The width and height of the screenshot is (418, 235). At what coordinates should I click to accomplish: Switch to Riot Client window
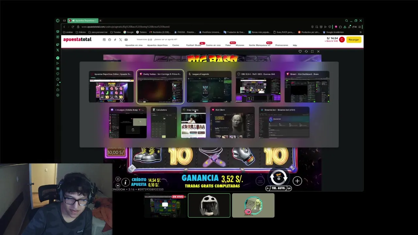pos(232,123)
